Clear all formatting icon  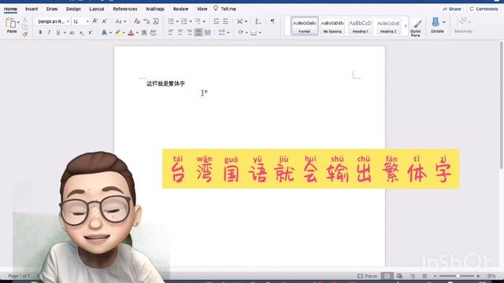(x=137, y=21)
